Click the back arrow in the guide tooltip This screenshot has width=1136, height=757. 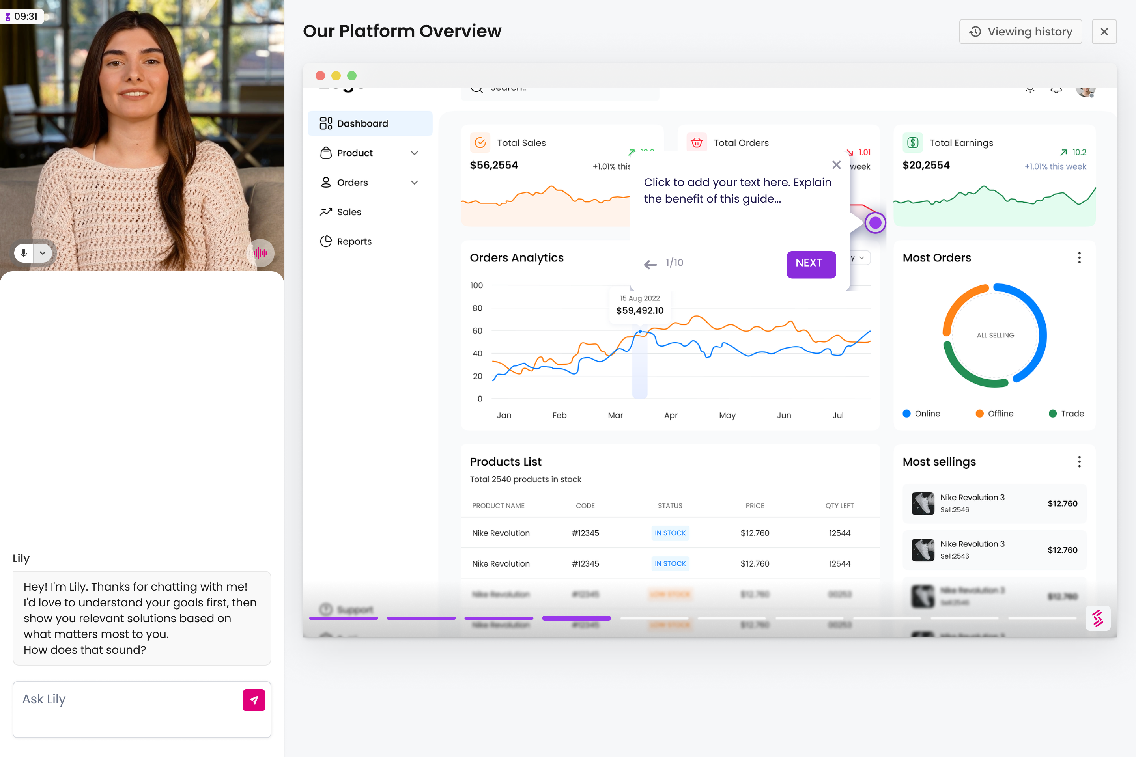[650, 264]
